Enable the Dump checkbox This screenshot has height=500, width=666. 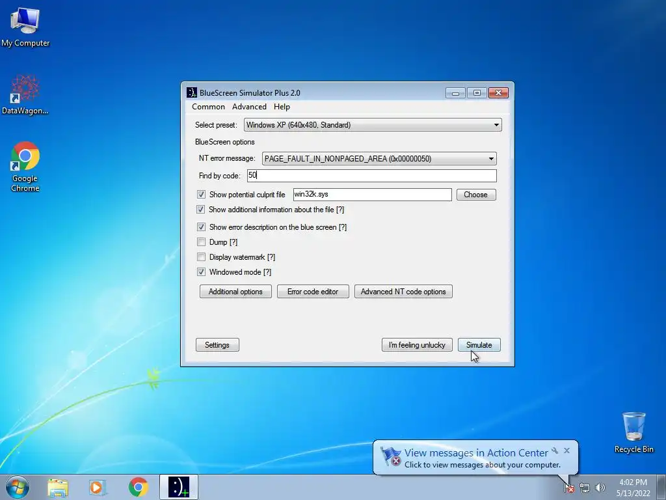201,242
